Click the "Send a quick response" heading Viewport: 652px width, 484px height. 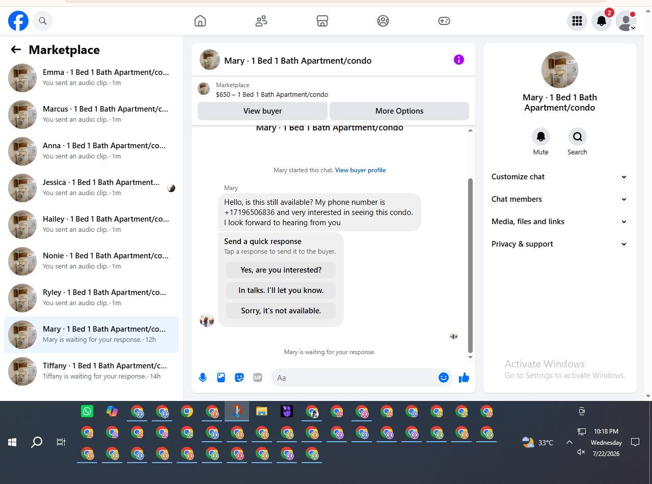click(263, 241)
